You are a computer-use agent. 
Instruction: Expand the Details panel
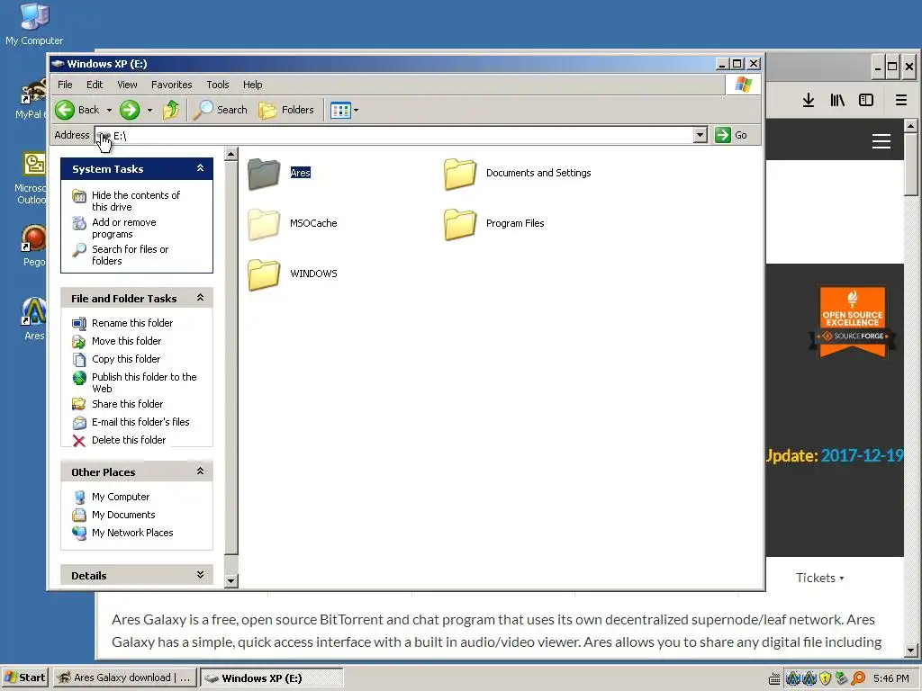200,575
